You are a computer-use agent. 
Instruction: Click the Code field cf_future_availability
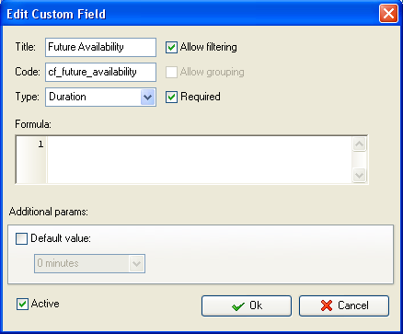(100, 72)
